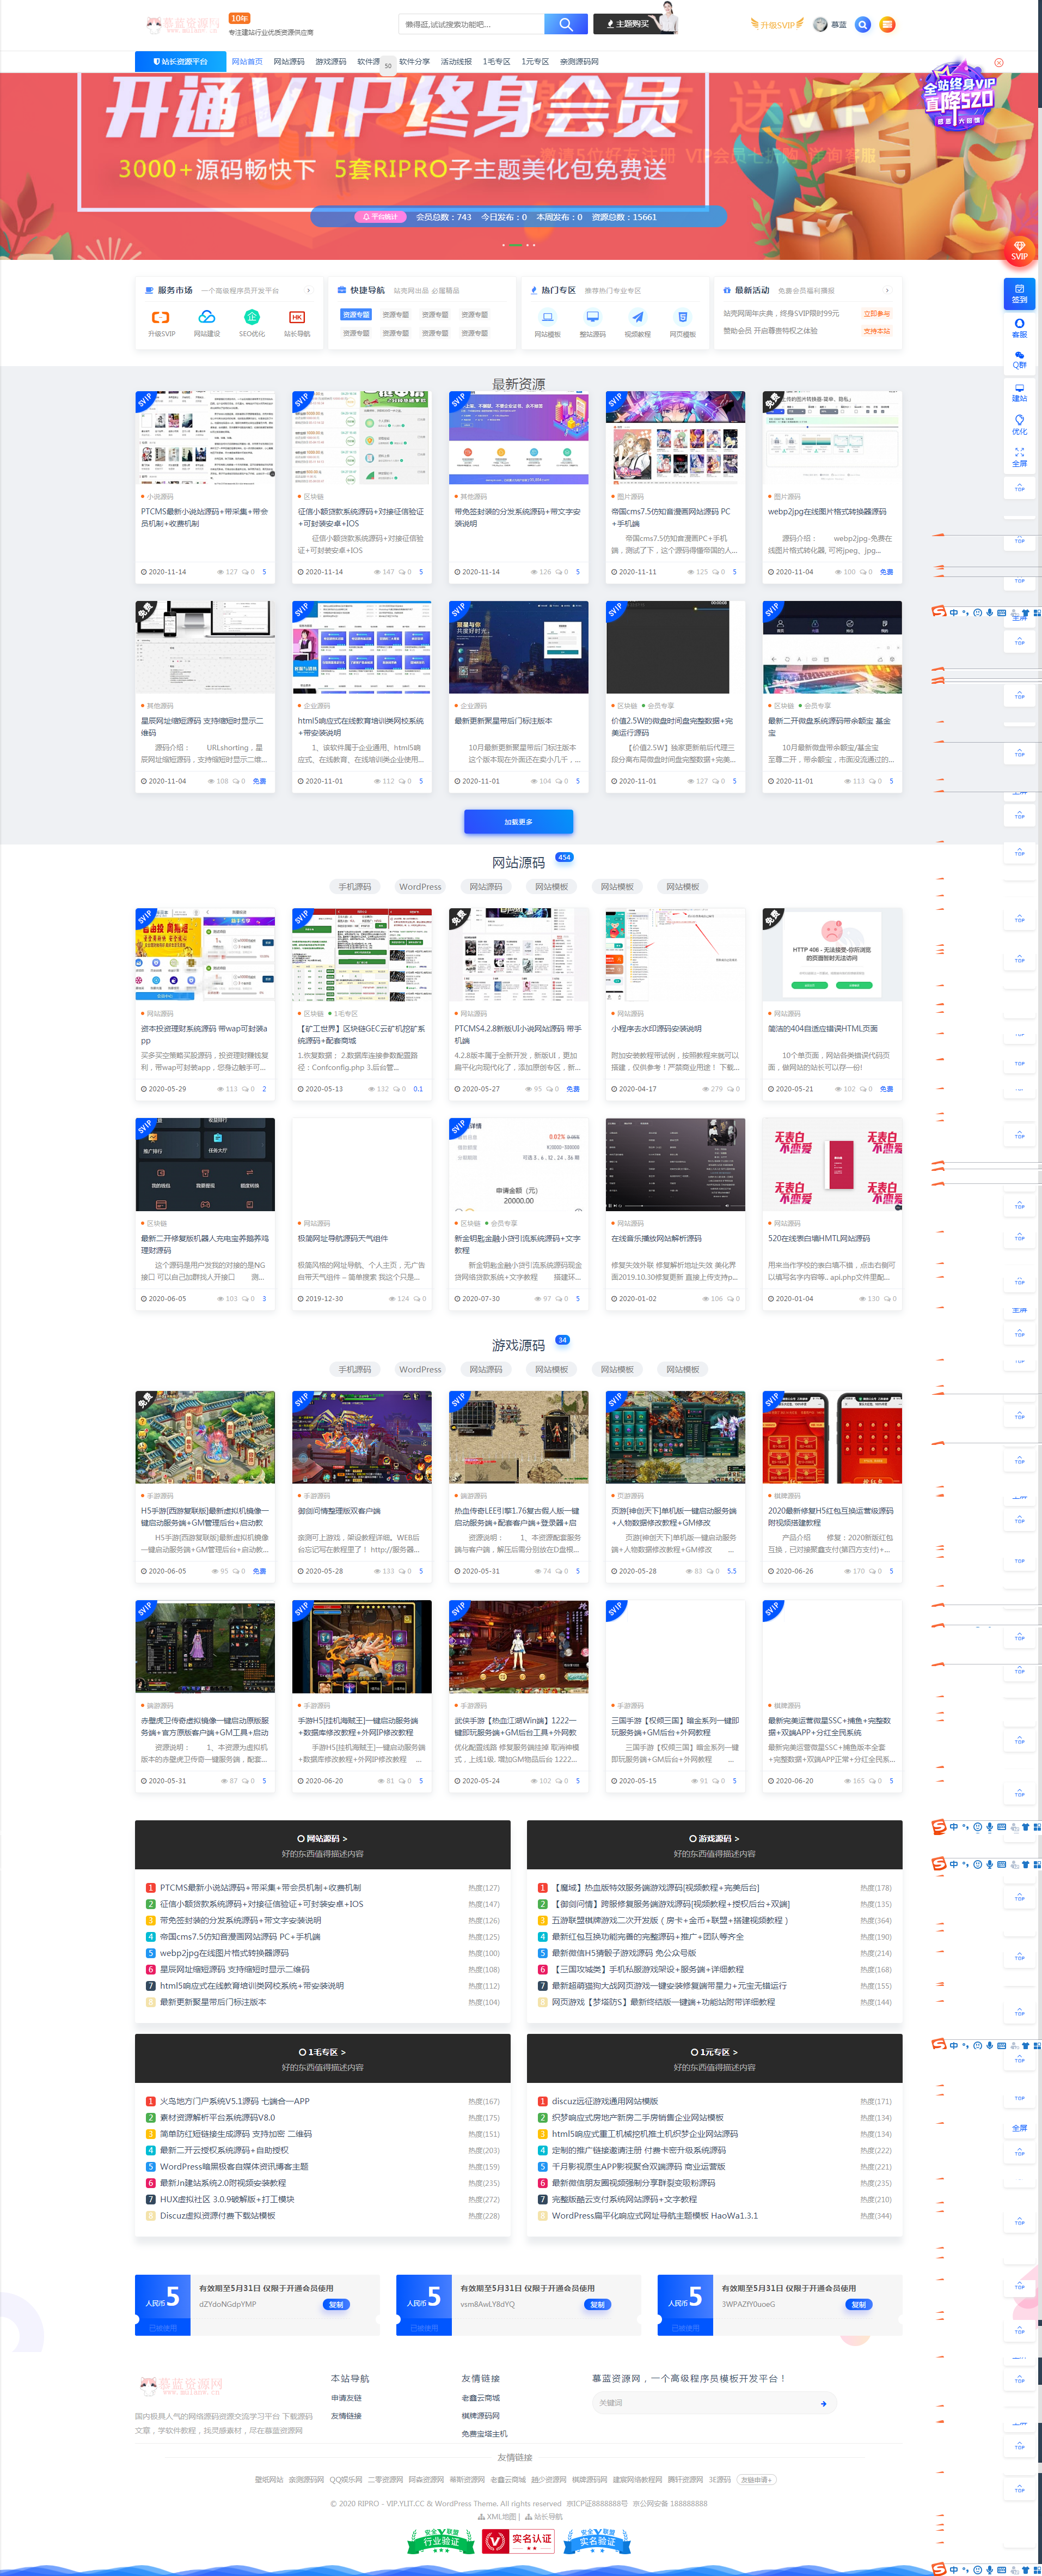Image resolution: width=1042 pixels, height=2576 pixels.
Task: Expand the 服务市场 panel via its chevron
Action: (x=308, y=290)
